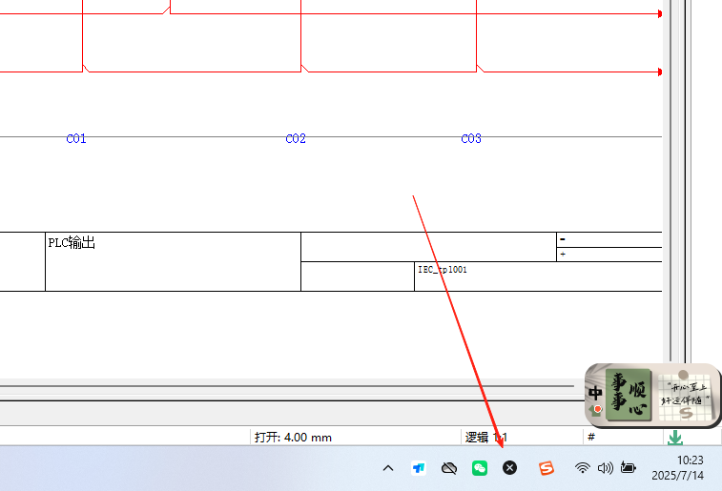Open the blue Tencent tray icon

click(418, 468)
